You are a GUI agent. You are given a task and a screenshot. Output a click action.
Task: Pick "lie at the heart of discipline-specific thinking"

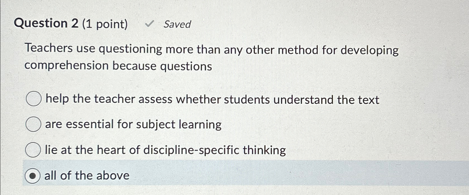[33, 150]
